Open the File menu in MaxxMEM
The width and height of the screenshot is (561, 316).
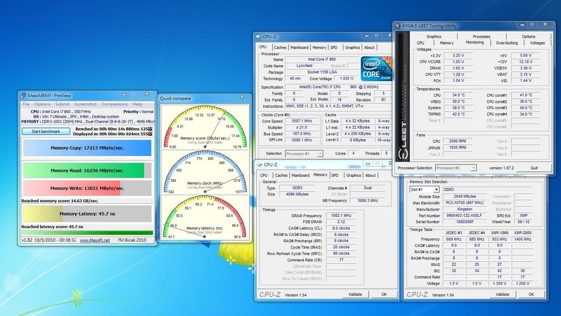pos(26,104)
